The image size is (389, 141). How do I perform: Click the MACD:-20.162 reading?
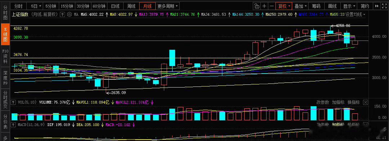click(118, 125)
